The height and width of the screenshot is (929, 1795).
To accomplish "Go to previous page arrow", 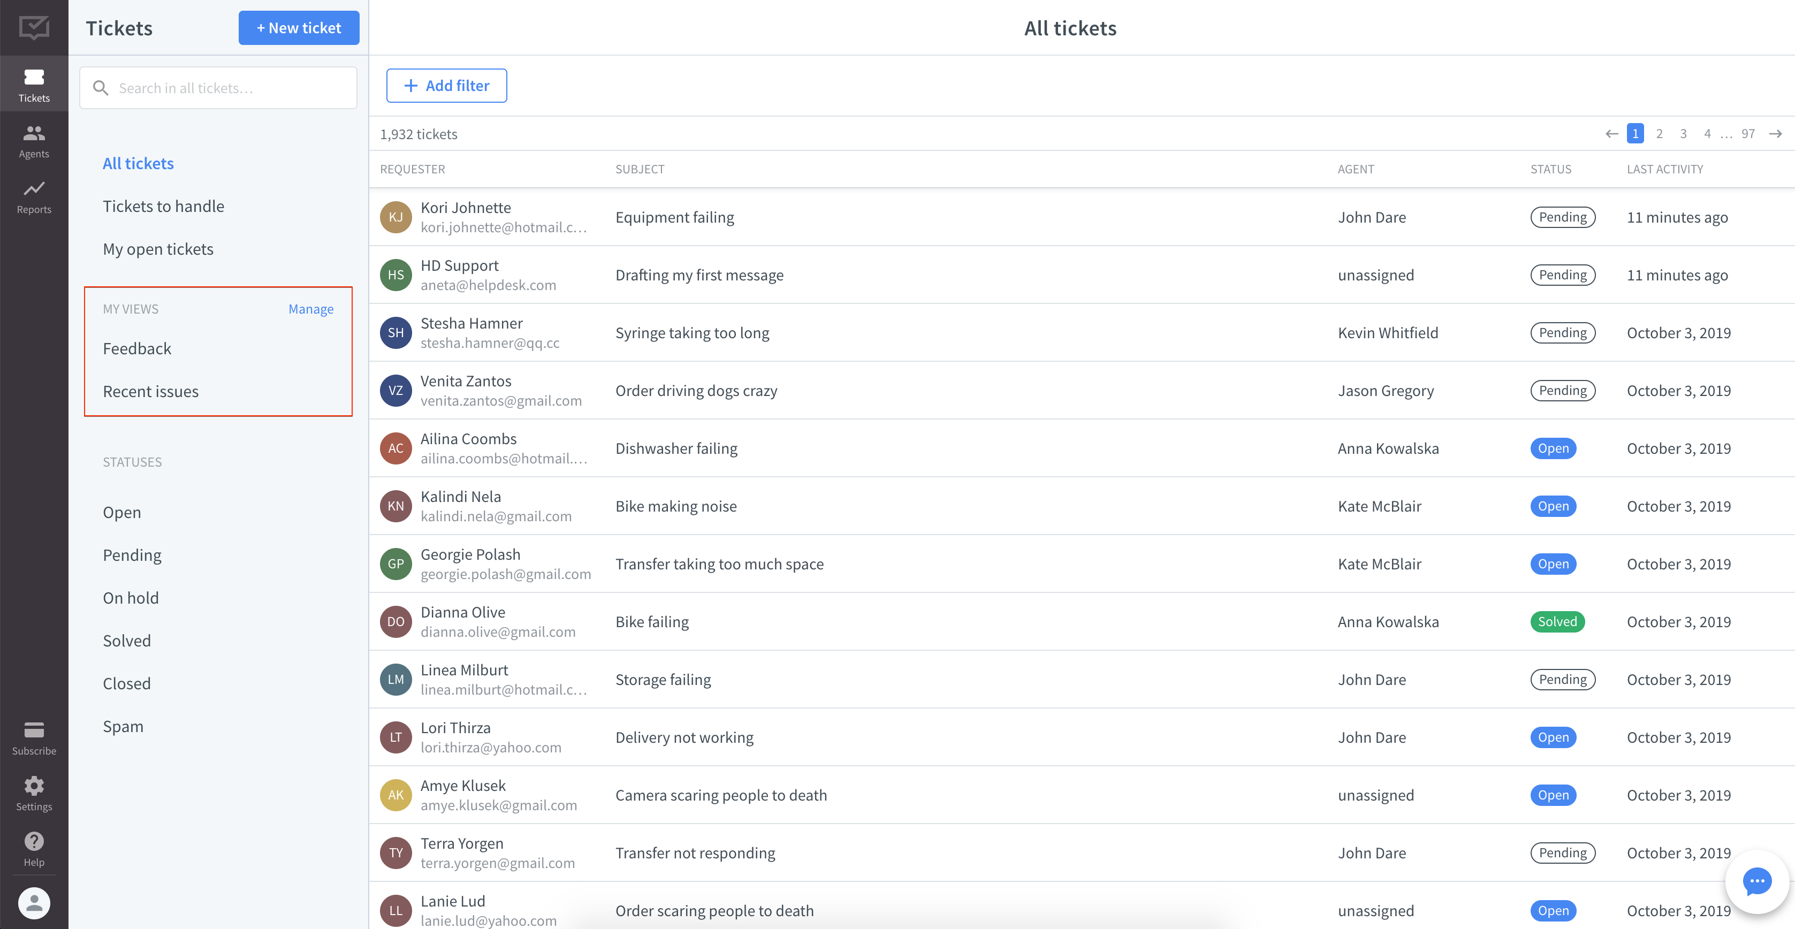I will point(1611,134).
